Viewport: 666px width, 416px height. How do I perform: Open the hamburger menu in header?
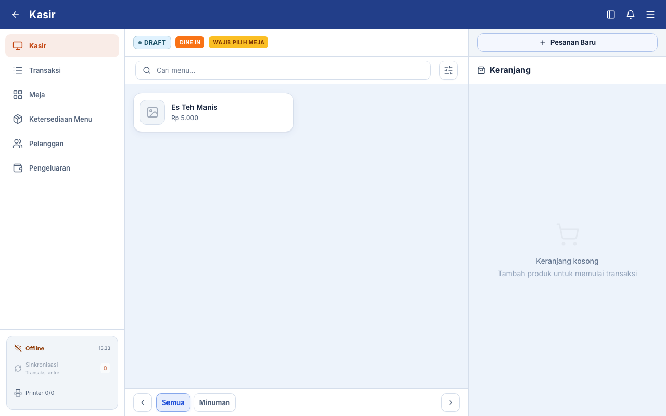point(650,15)
